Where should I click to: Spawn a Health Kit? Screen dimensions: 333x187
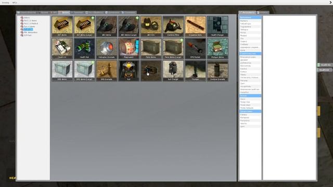point(62,48)
